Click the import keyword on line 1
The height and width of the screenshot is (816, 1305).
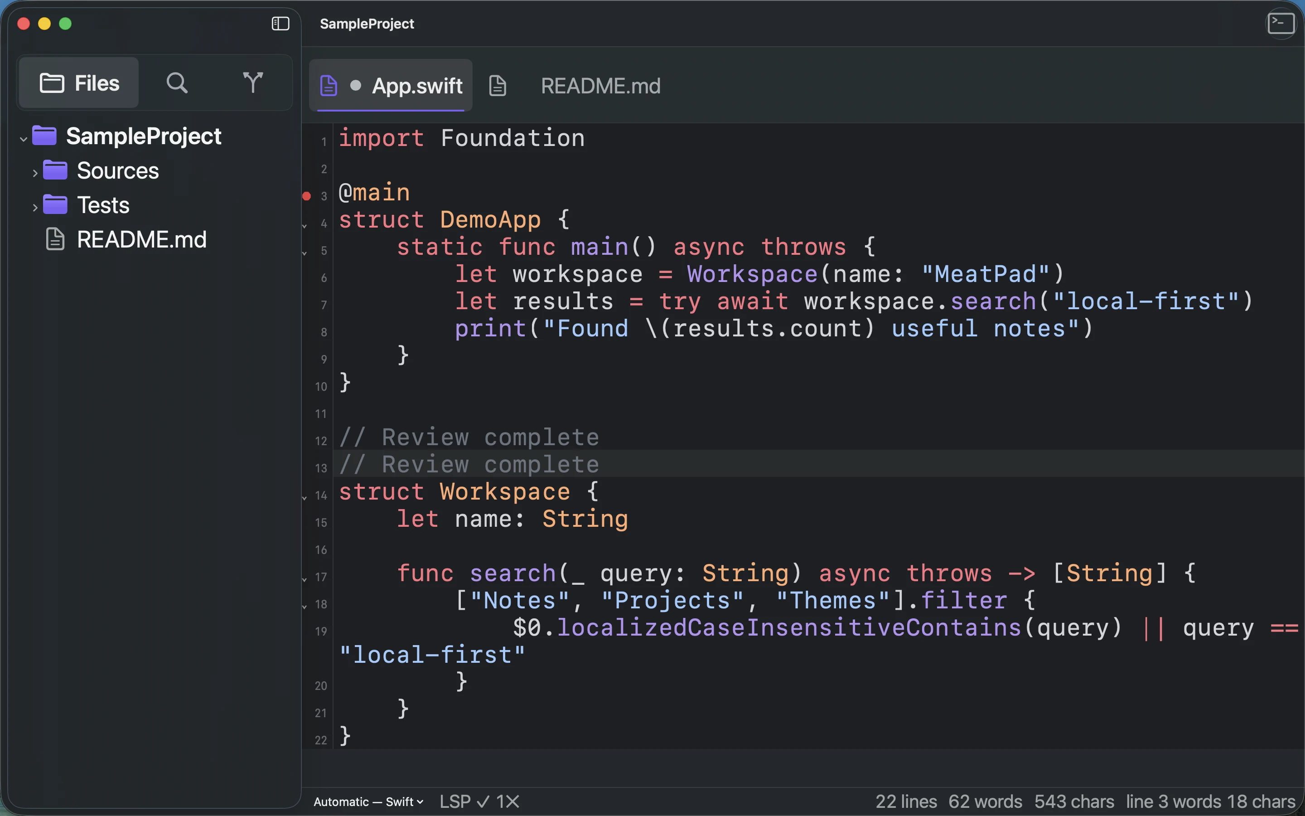coord(381,138)
